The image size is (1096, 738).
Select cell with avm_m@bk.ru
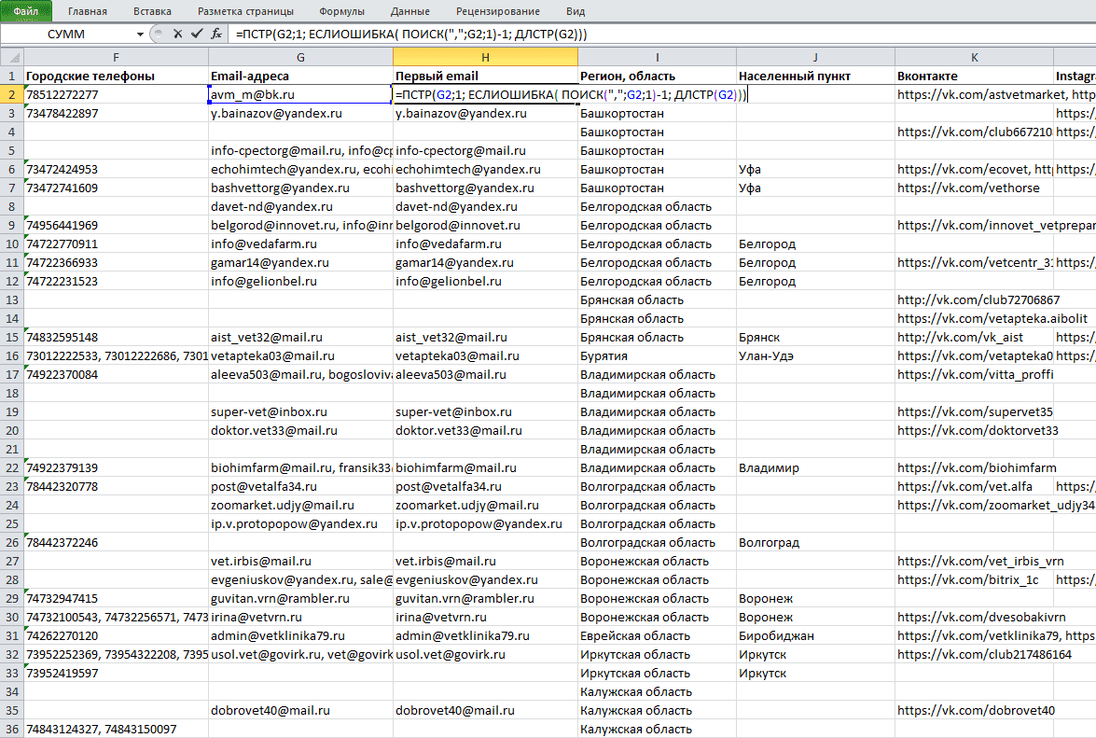tap(300, 94)
